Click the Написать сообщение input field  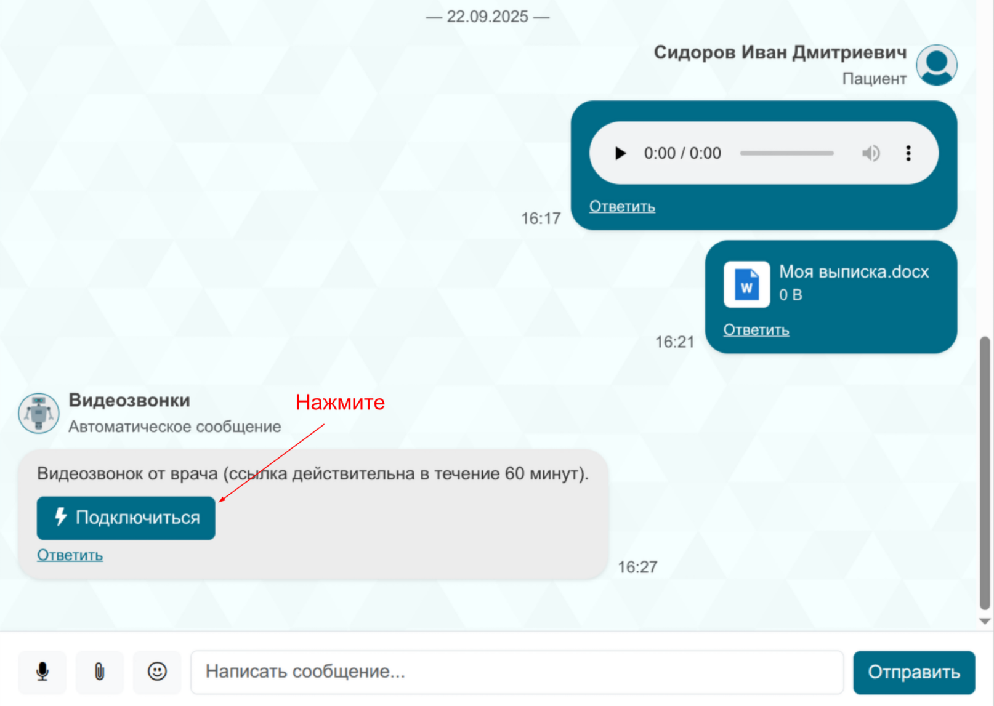516,672
